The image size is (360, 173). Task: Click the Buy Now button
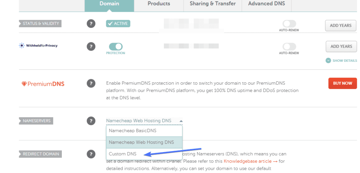point(342,83)
